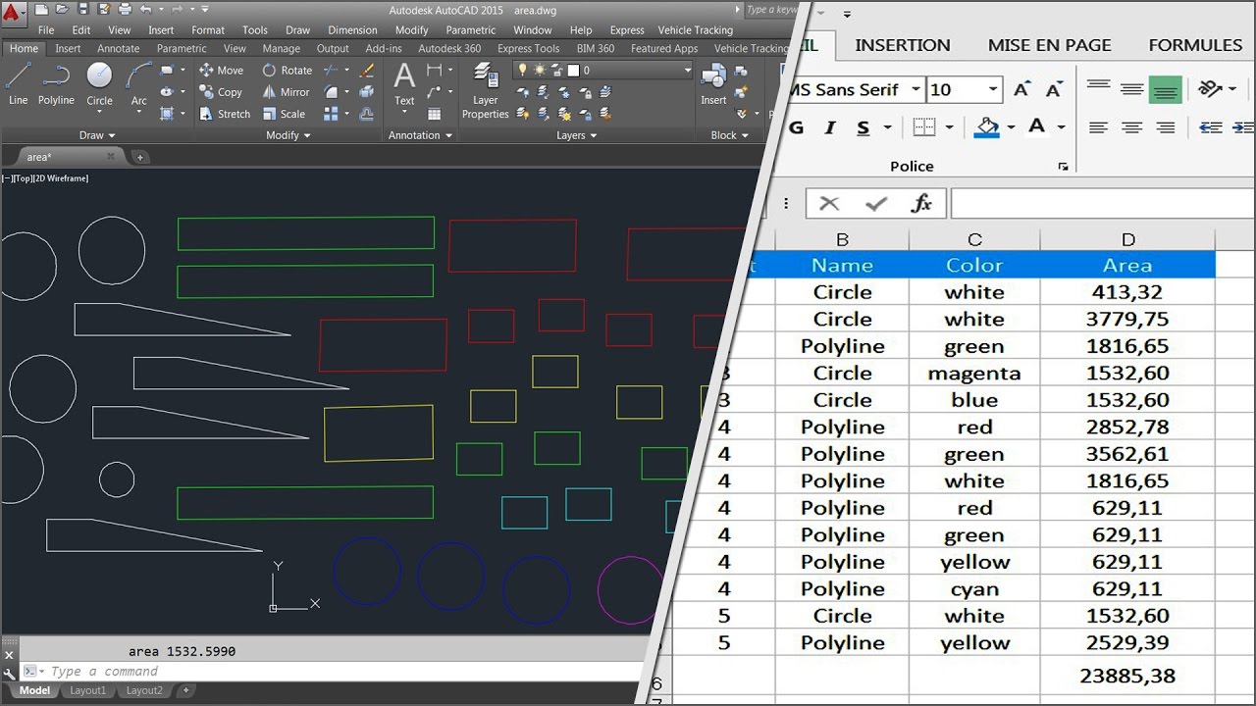Toggle Excel center horizontal alignment
1256x706 pixels.
tap(1132, 127)
